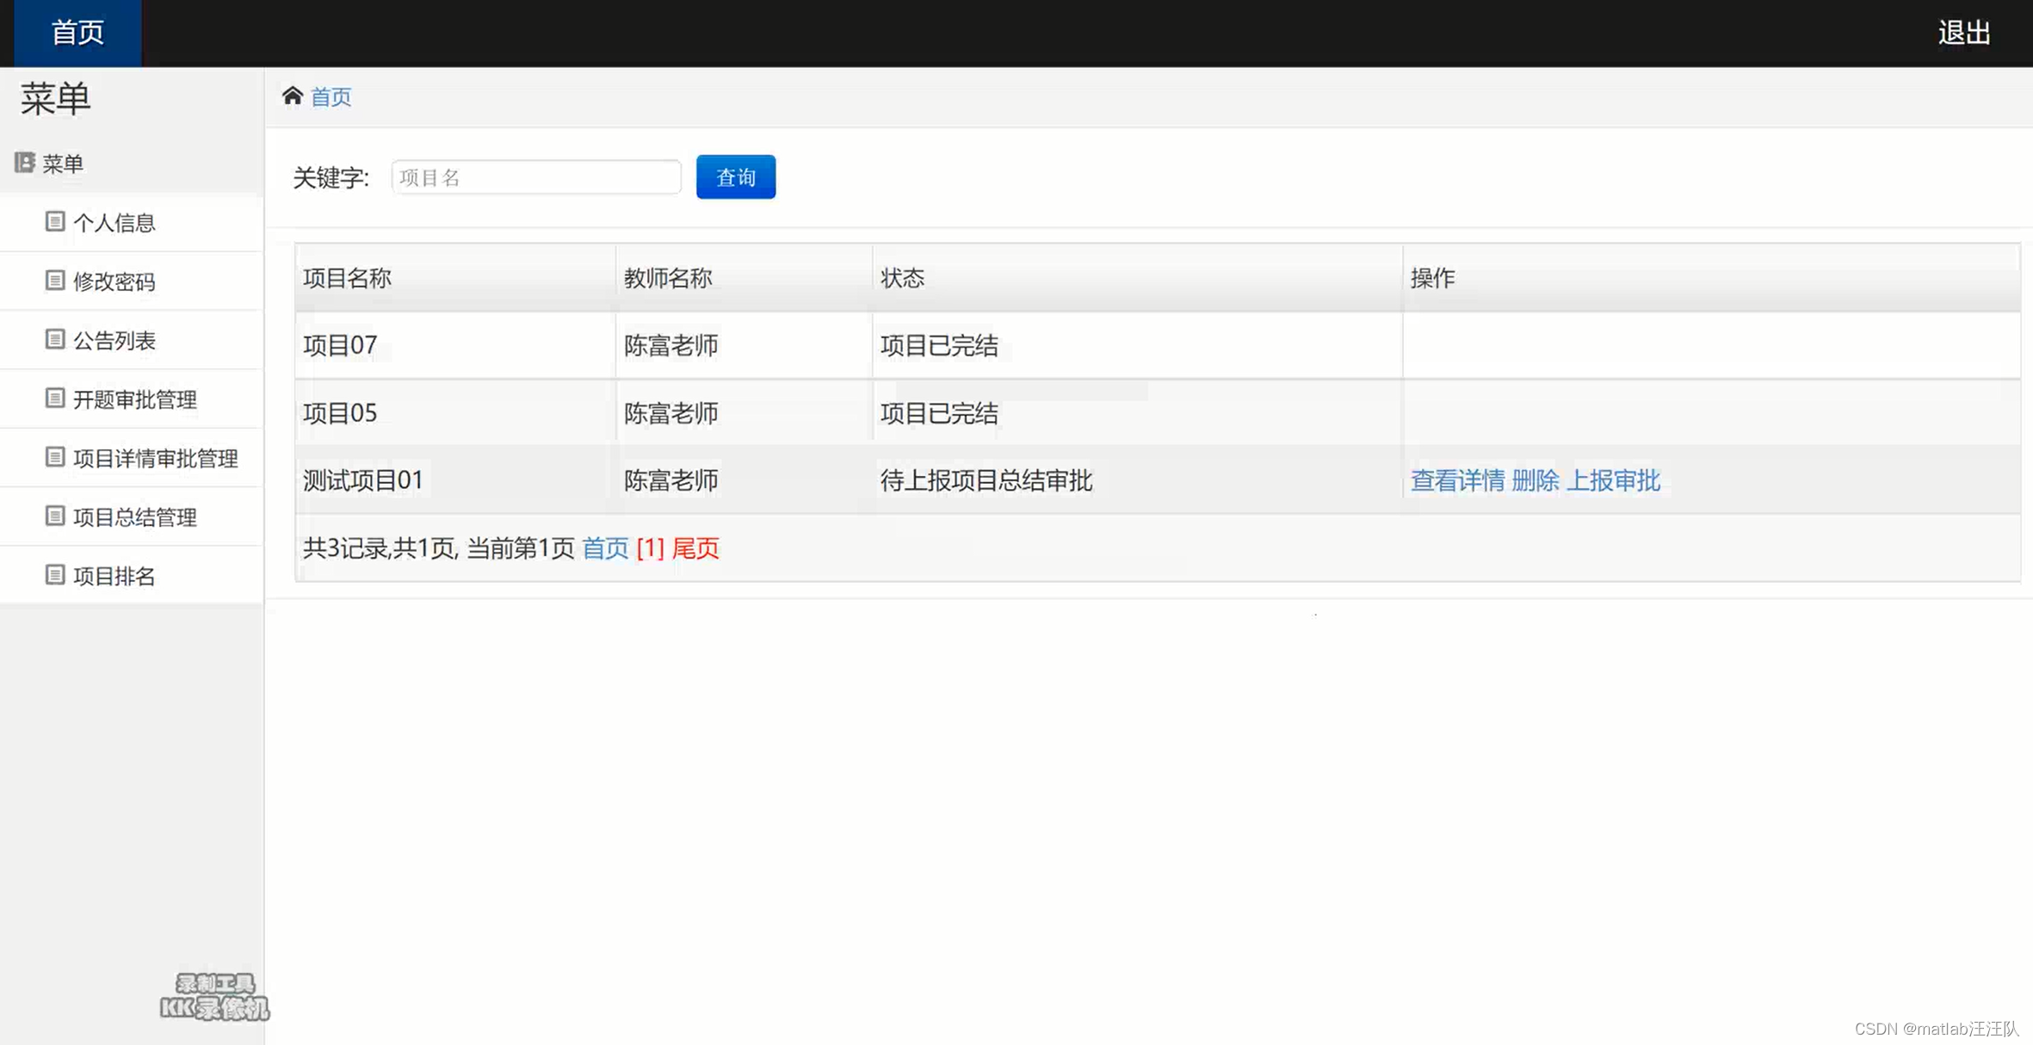Screen dimensions: 2033x1045
Task: Click the 首页 breadcrumb link
Action: pos(331,97)
